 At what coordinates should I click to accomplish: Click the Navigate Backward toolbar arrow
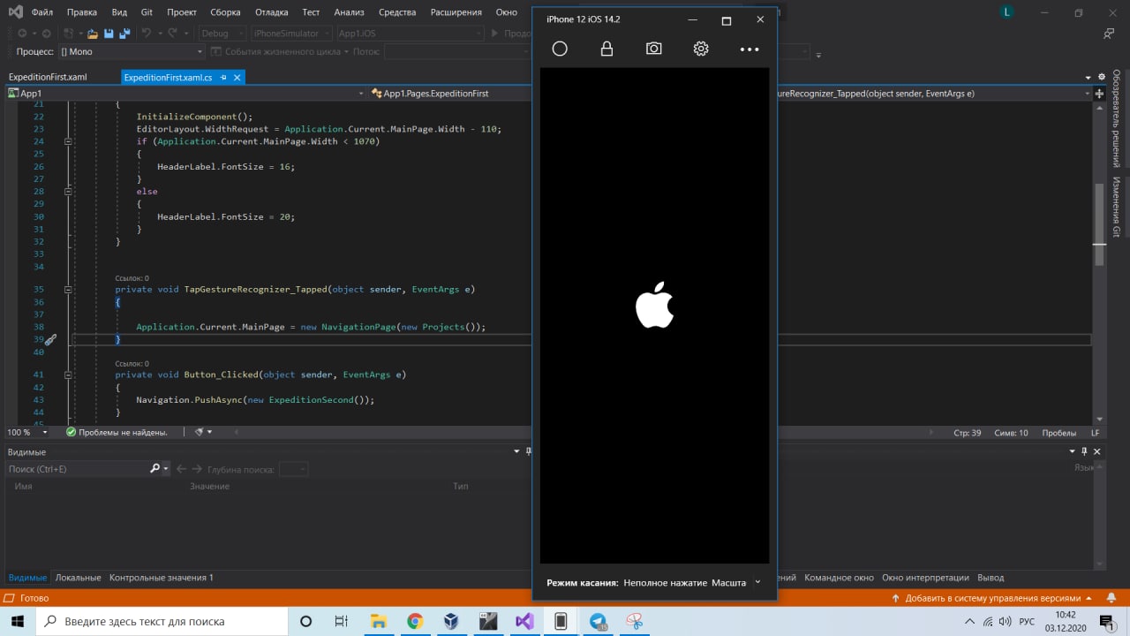pos(22,34)
